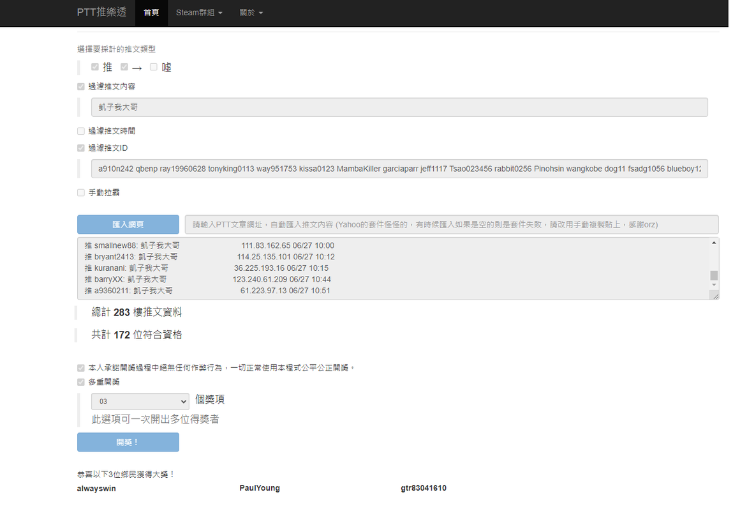733x511 pixels.
Task: Click the scroll down arrow of comments textarea
Action: click(714, 284)
